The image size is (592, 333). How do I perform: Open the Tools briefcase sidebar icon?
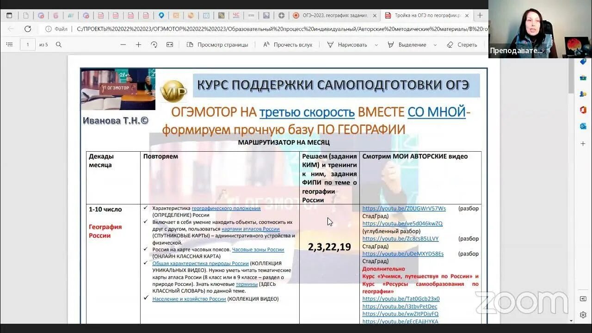pyautogui.click(x=583, y=78)
